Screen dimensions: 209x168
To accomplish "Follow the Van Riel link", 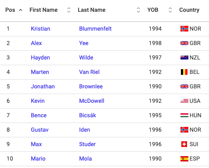I will point(89,72).
